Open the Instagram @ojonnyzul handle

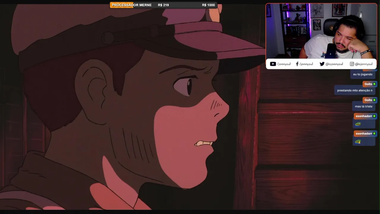click(x=364, y=64)
